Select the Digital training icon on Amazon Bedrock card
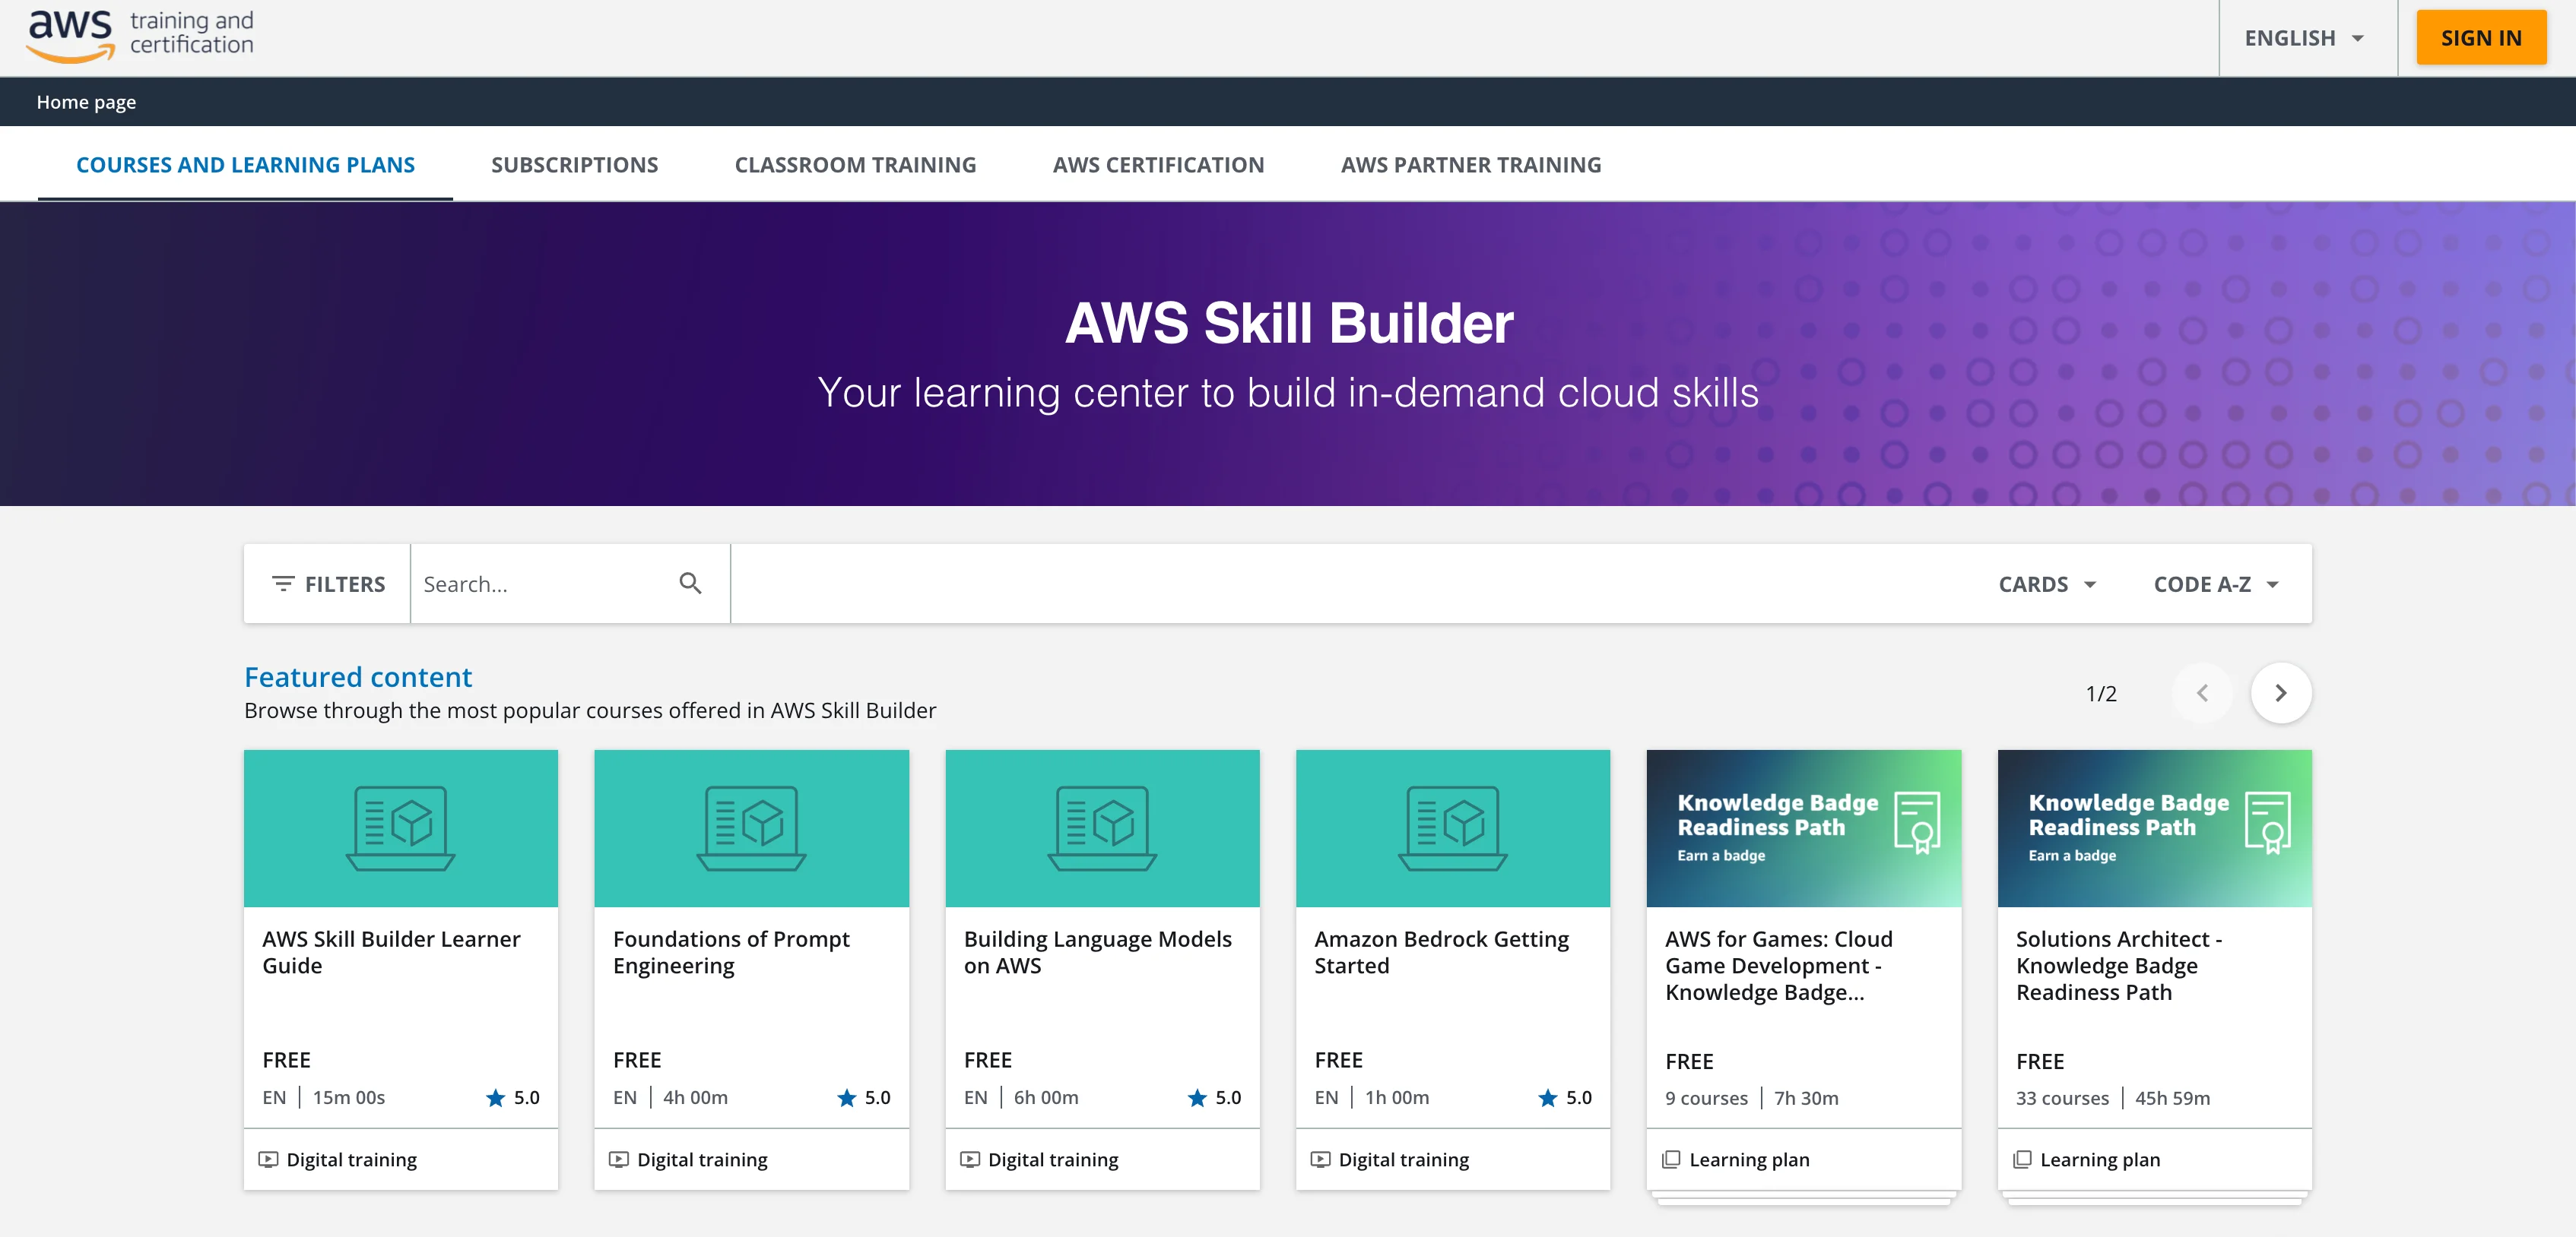Image resolution: width=2576 pixels, height=1237 pixels. click(1321, 1159)
